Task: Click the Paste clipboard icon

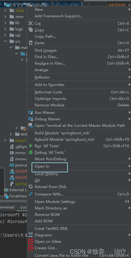Action: (31, 43)
